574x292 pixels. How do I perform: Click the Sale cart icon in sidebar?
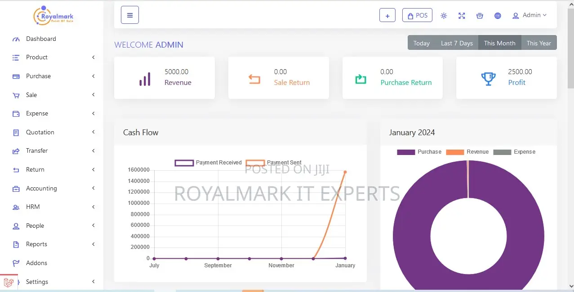click(x=16, y=95)
